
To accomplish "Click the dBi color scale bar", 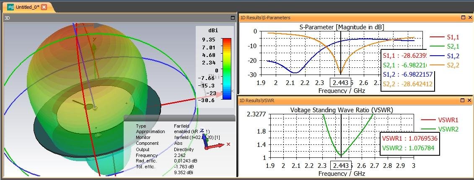I will coord(226,69).
